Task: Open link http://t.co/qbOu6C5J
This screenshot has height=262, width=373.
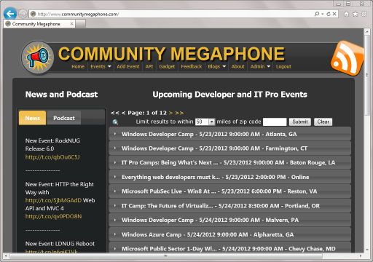Action: (x=52, y=157)
